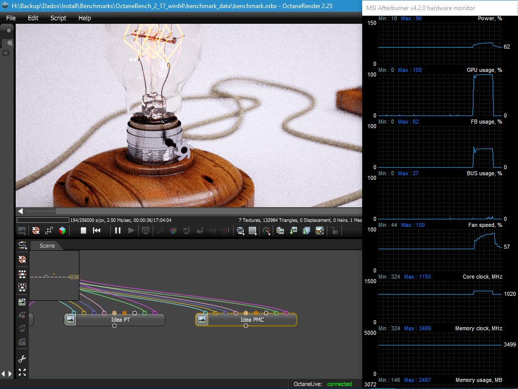Screen dimensions: 518x389
Task: Click the green 'connected' OctaneLive status
Action: click(339, 384)
